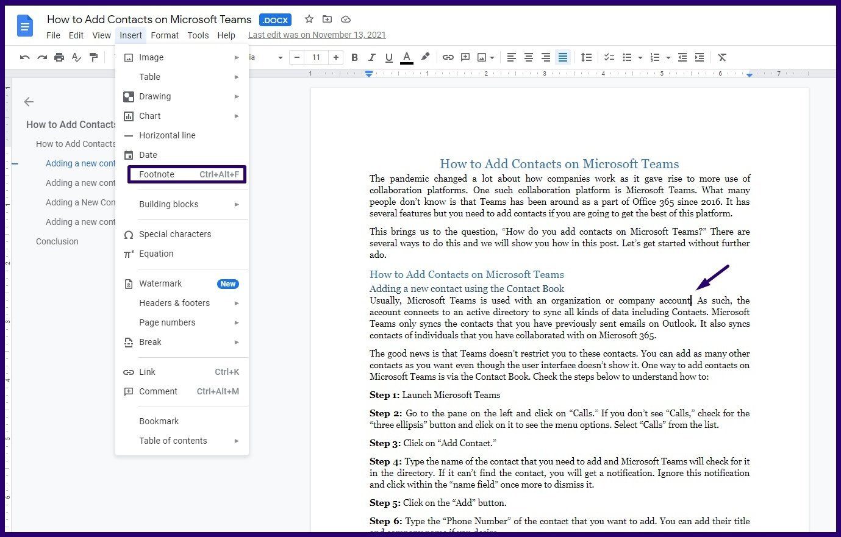Expand the Headers & footers submenu
The height and width of the screenshot is (537, 841).
click(x=174, y=303)
